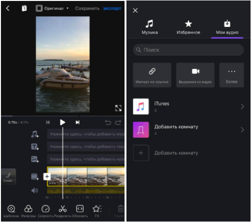Viewport: 251px width, 222px height.
Task: Open the Фильтры filters tool
Action: [x=28, y=211]
